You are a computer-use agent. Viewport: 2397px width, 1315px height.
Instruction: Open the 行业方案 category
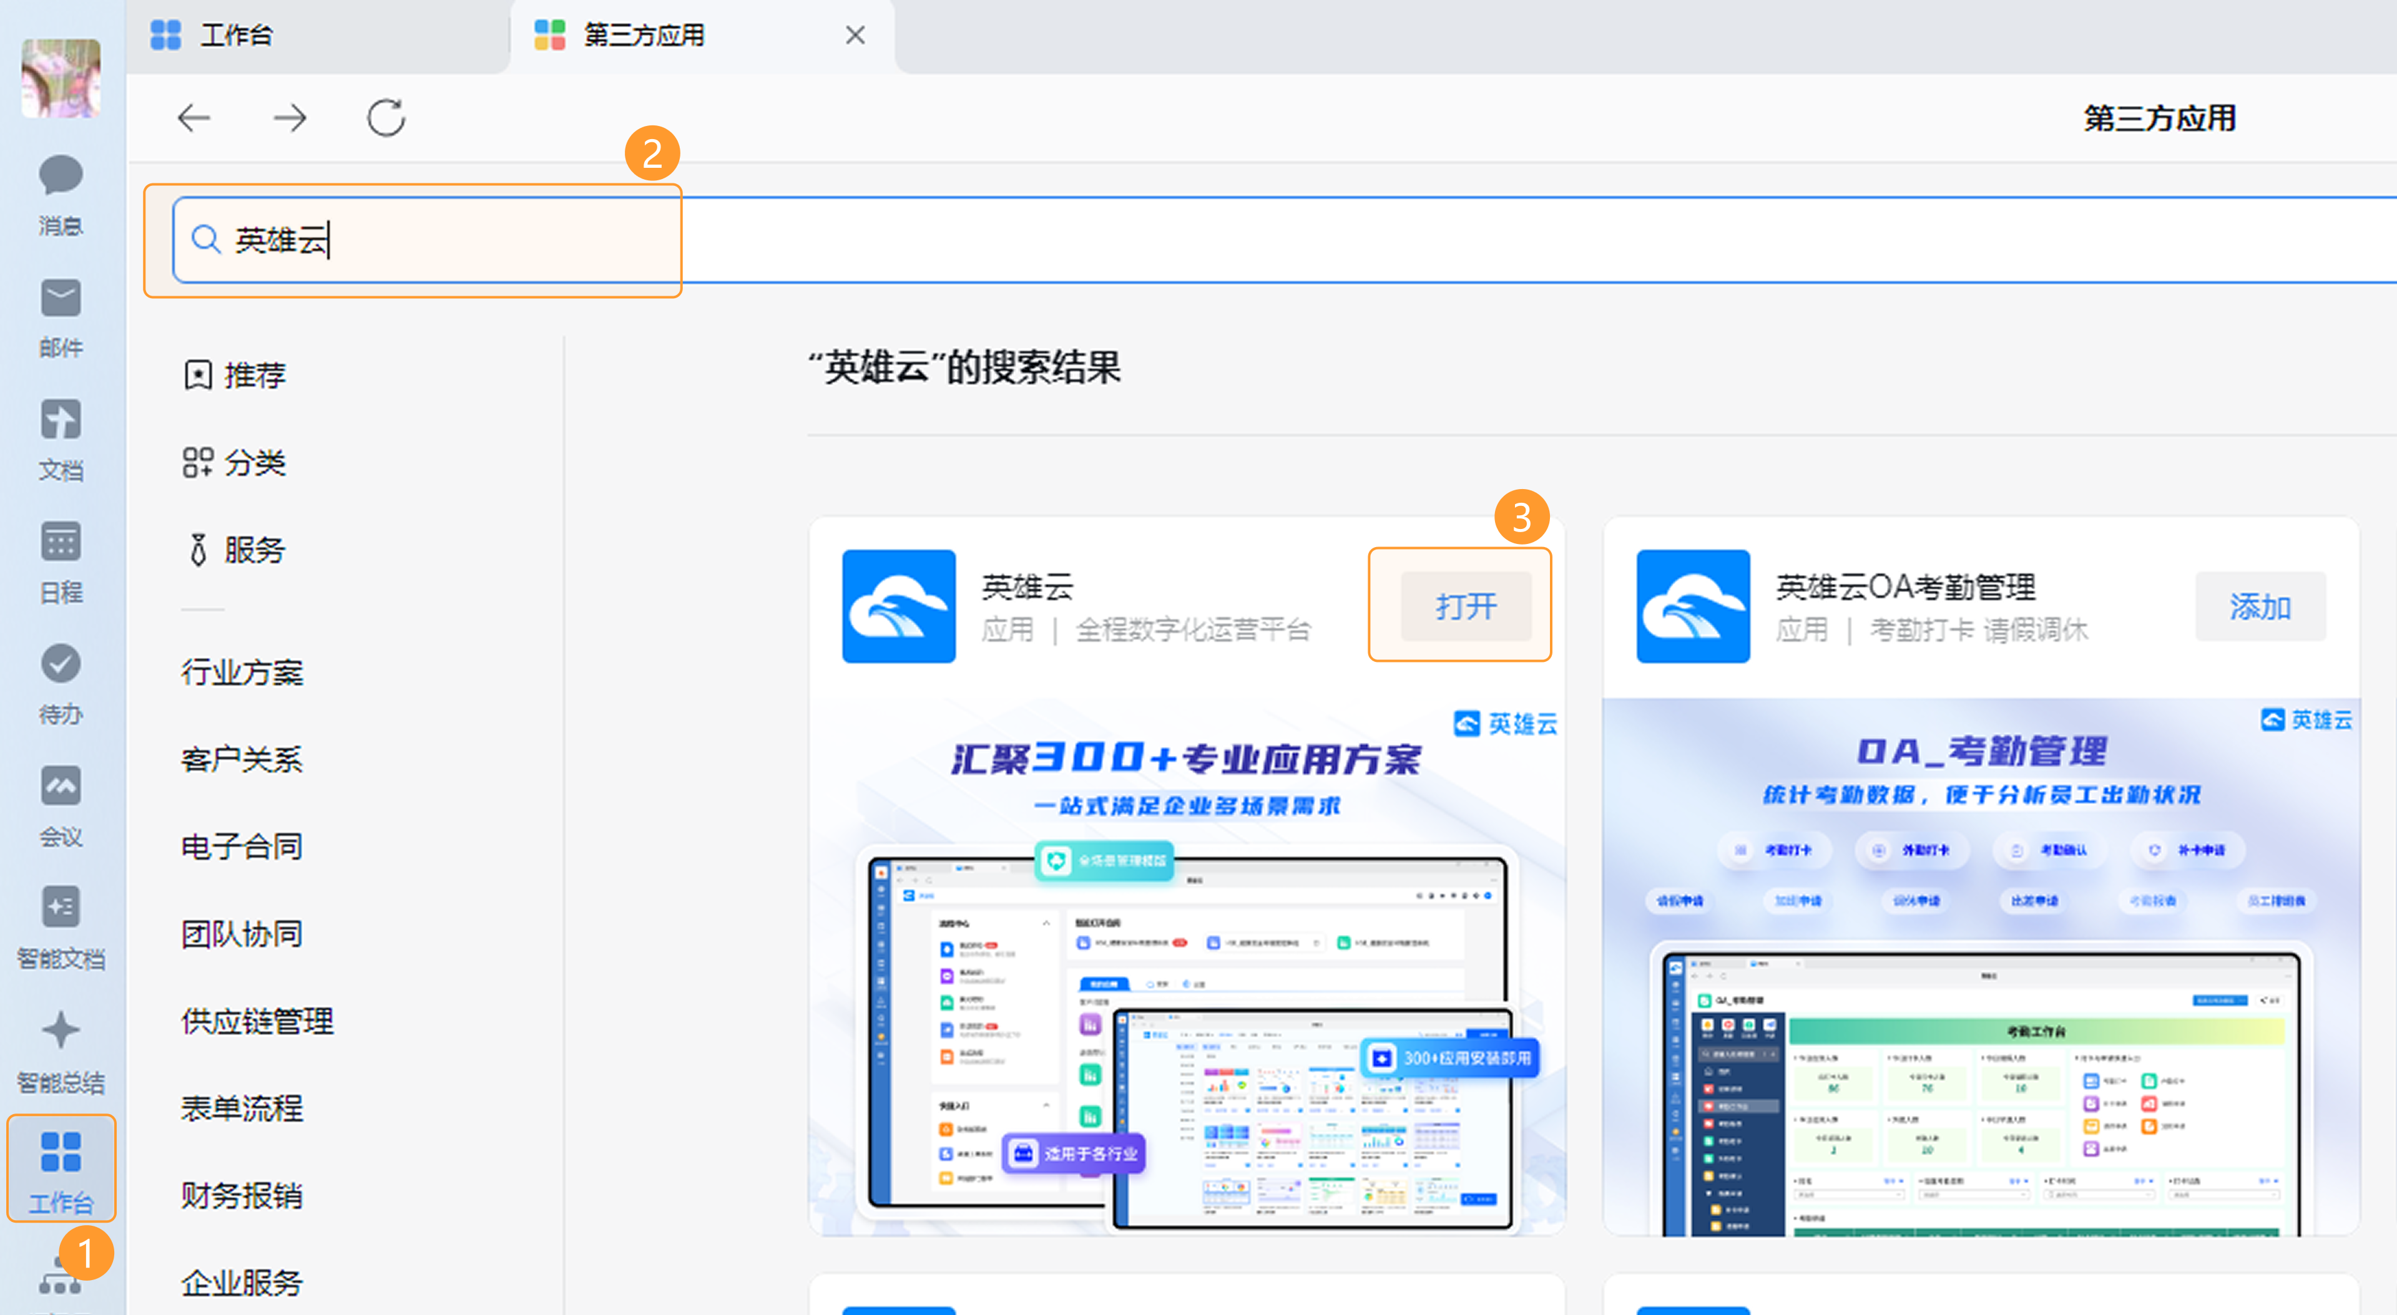(242, 671)
